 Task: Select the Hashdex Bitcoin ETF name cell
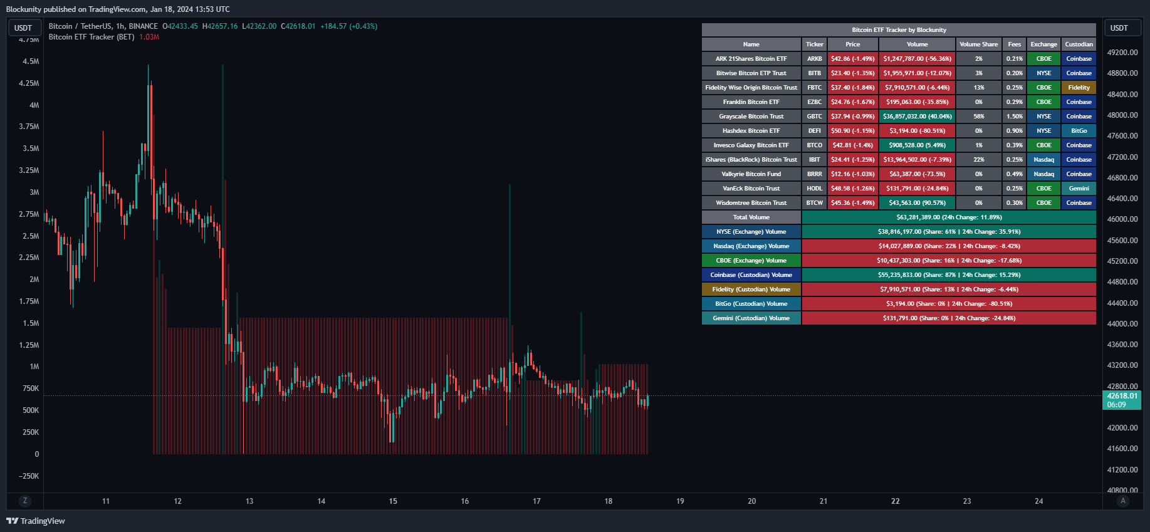(x=751, y=131)
